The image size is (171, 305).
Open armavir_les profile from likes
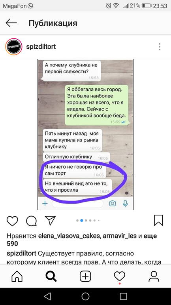click(x=120, y=236)
